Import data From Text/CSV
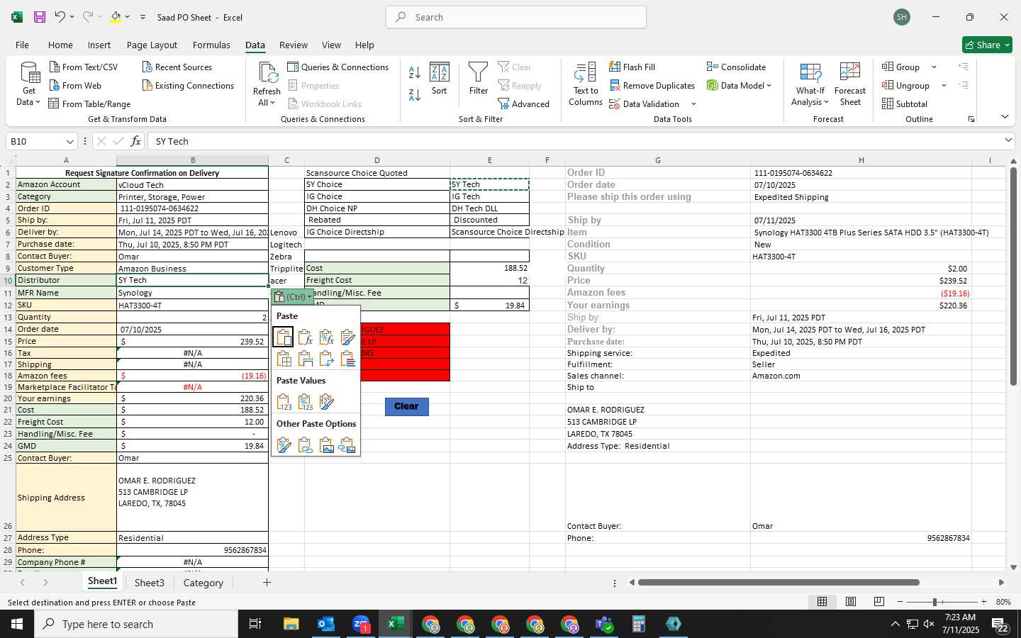This screenshot has width=1021, height=638. (x=84, y=67)
